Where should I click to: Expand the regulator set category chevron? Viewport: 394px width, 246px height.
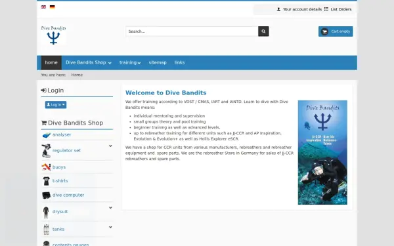pyautogui.click(x=110, y=146)
